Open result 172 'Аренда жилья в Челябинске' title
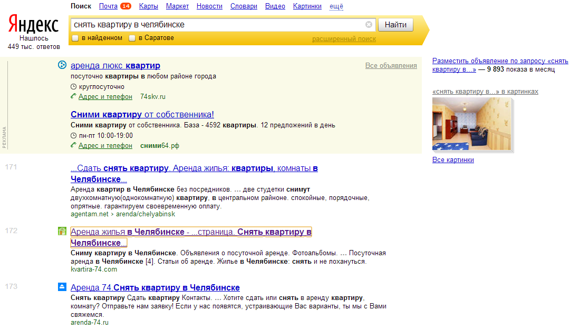Viewport: 580px width, 330px height. (191, 237)
